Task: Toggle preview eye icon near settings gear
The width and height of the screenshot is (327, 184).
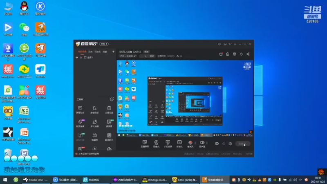Action: [224, 144]
